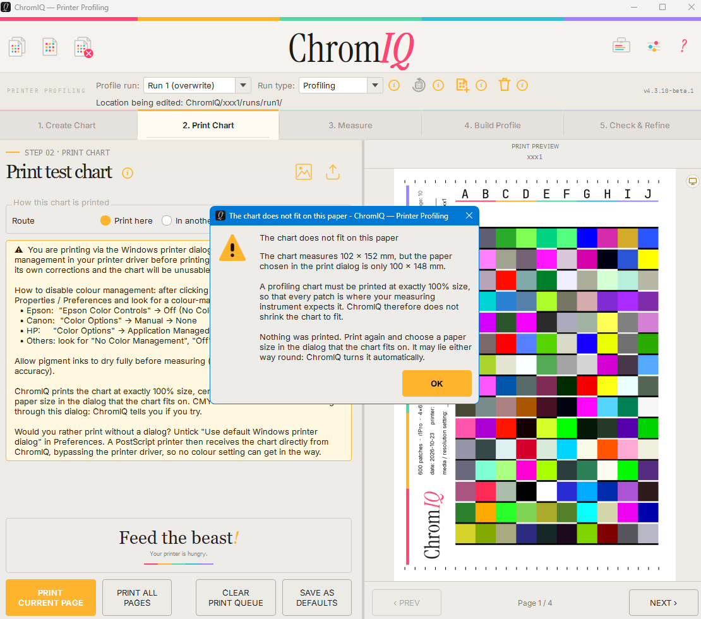Viewport: 701px width, 619px height.
Task: Click the add new run icon
Action: pos(462,85)
